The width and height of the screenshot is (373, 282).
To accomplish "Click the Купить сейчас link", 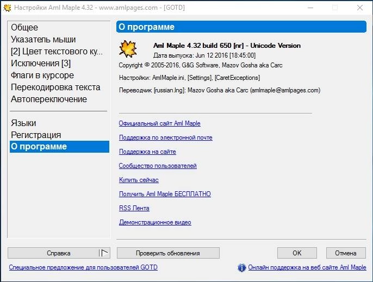I will (139, 180).
